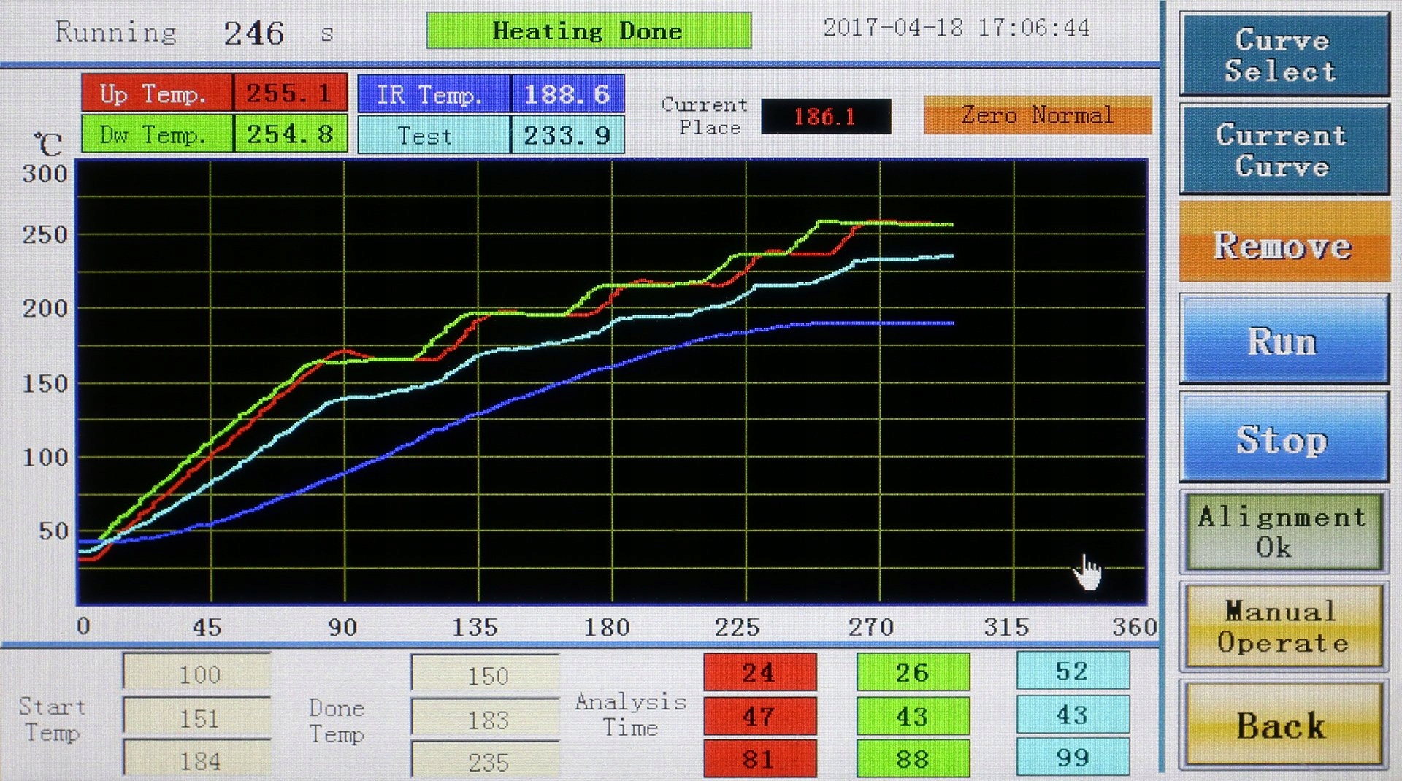Viewport: 1402px width, 781px height.
Task: Click the blue IR Temp. label
Action: click(434, 93)
